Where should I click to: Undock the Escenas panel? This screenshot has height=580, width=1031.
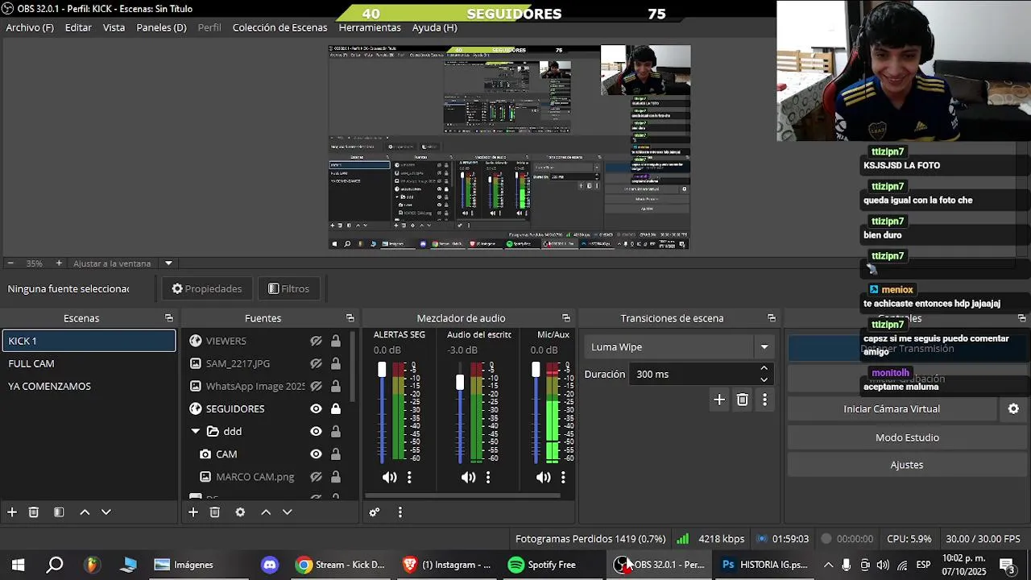tap(169, 318)
